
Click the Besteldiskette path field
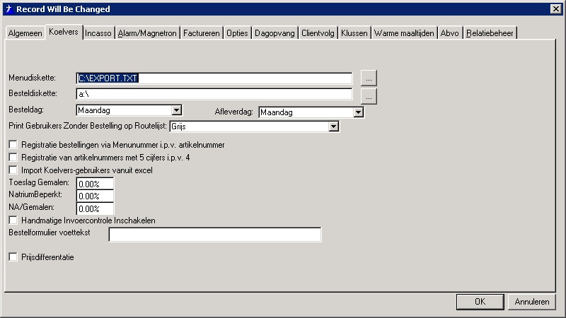pyautogui.click(x=214, y=94)
